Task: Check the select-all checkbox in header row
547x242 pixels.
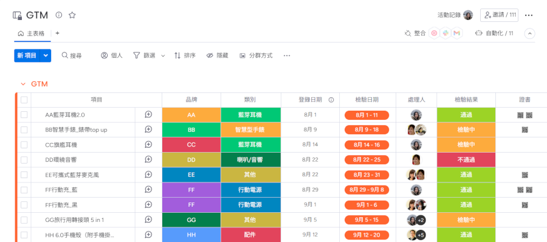Action: (x=24, y=100)
